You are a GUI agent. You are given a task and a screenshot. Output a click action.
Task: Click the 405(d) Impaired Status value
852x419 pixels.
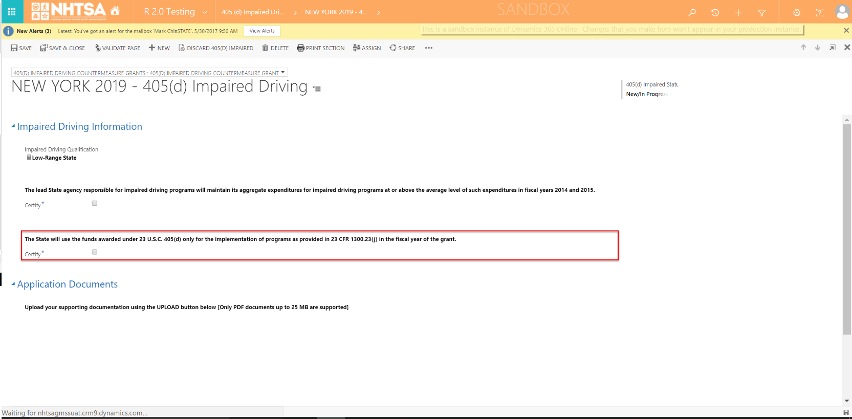click(x=647, y=94)
